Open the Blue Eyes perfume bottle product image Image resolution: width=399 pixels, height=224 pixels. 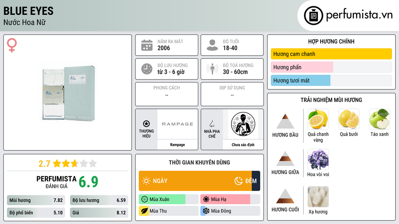tap(68, 93)
